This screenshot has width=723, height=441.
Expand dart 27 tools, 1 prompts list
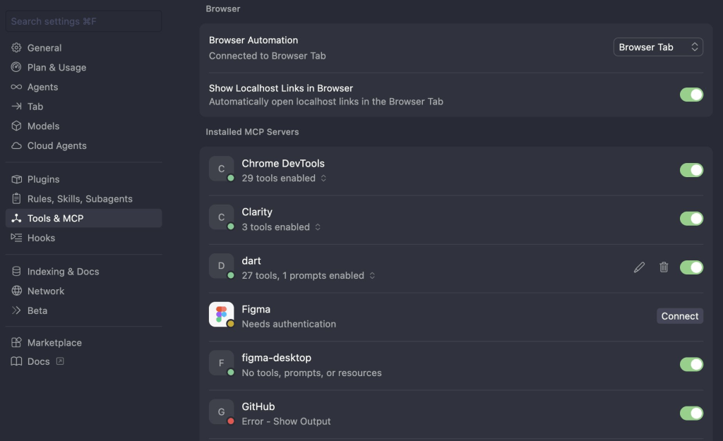pos(372,276)
